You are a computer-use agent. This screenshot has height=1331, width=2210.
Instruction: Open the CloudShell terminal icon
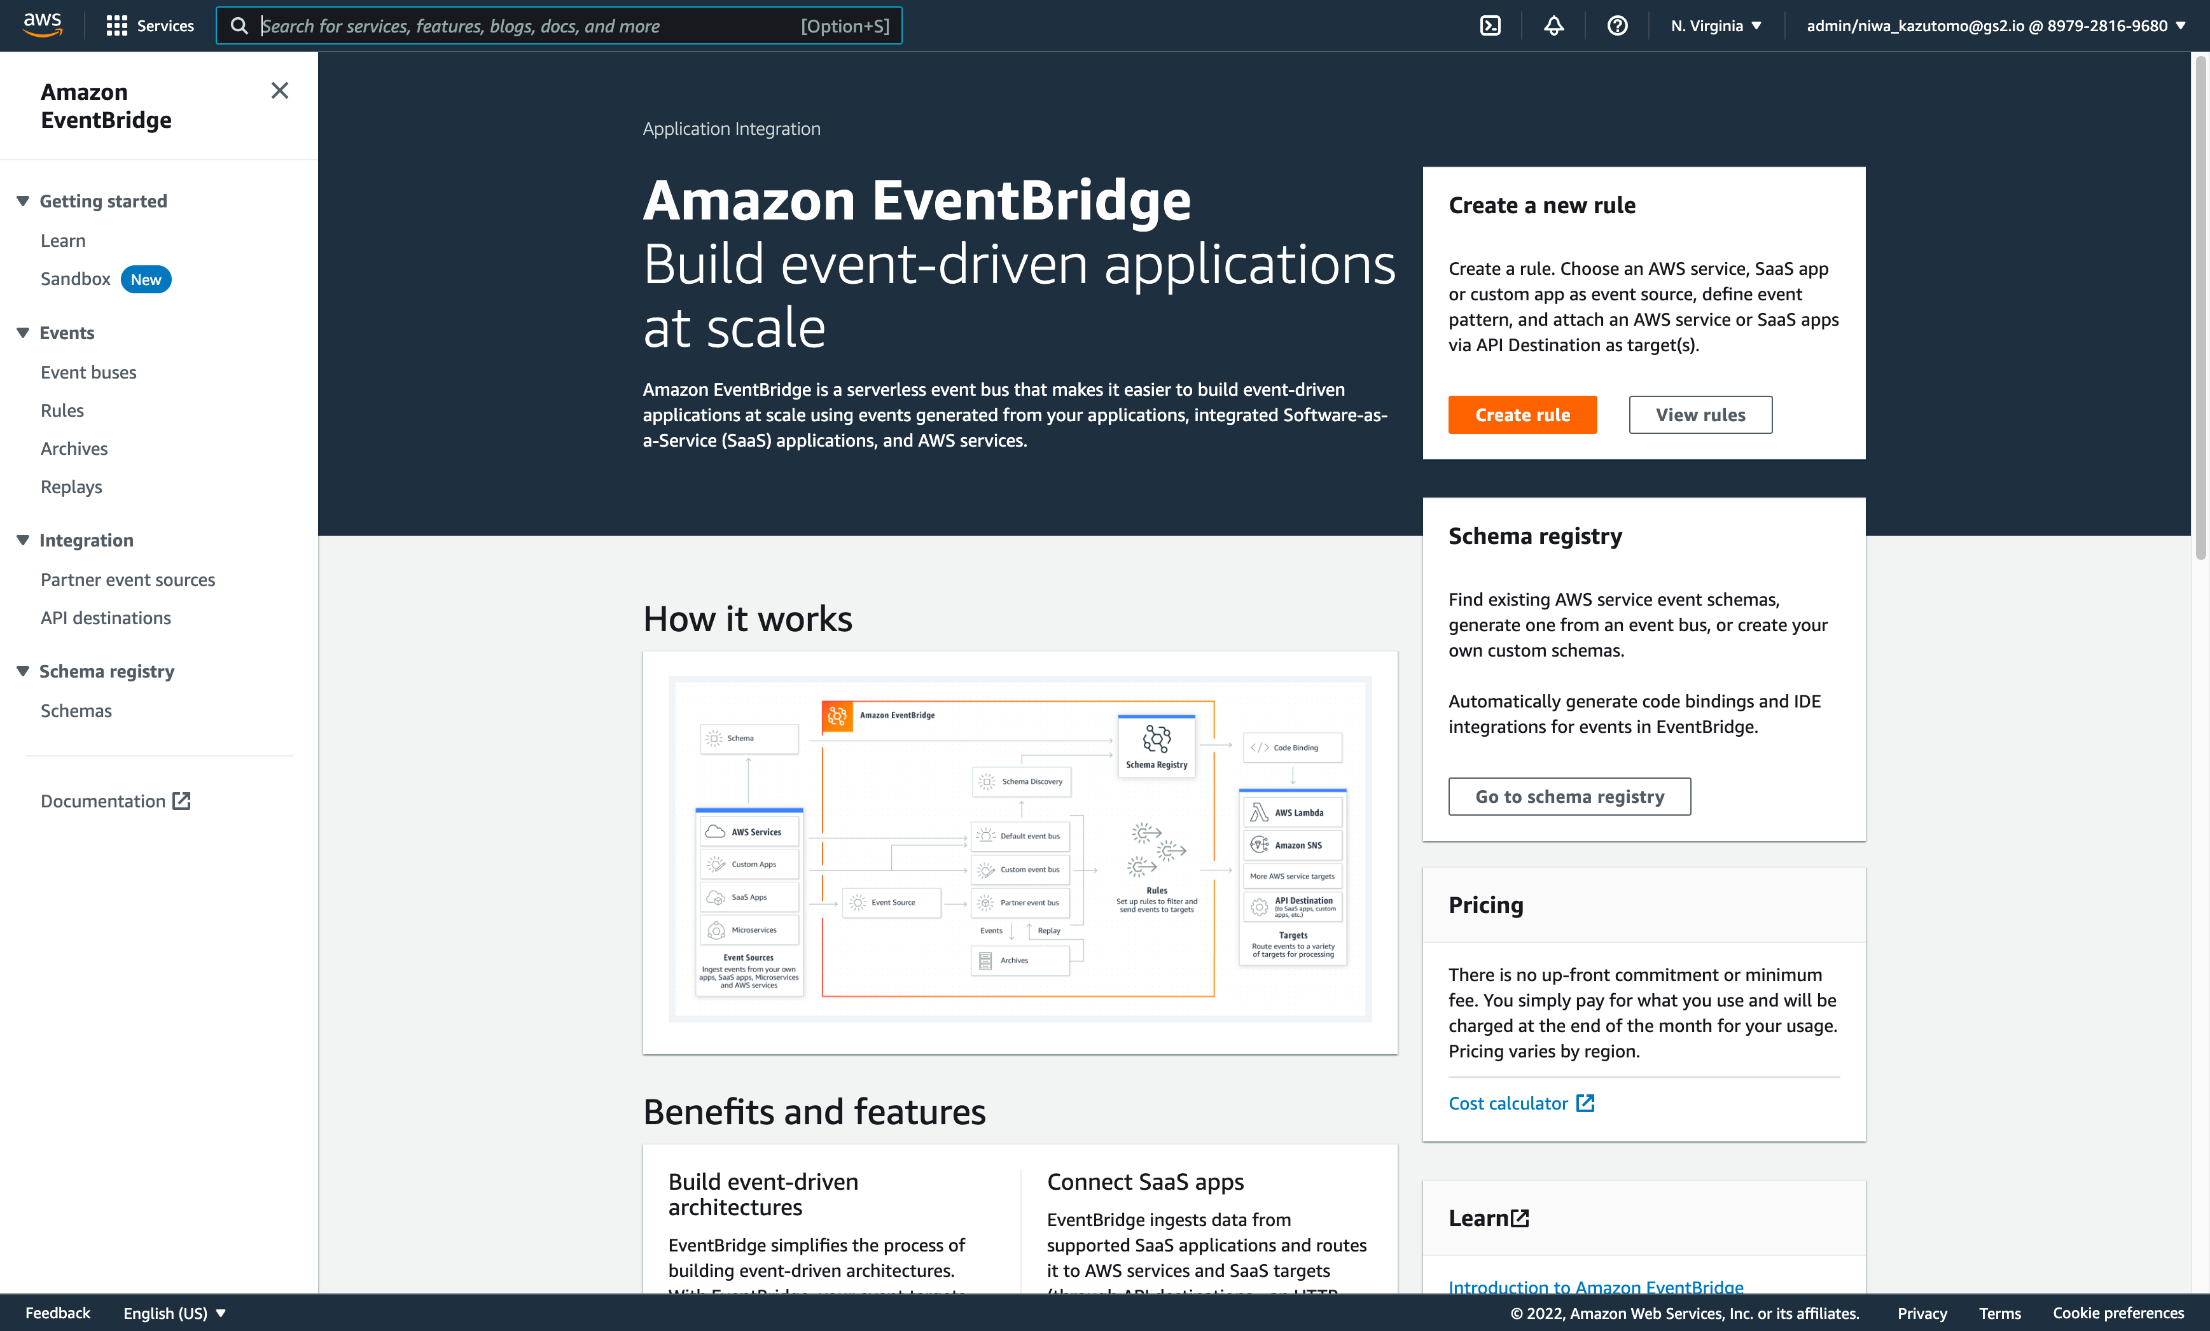[1490, 26]
